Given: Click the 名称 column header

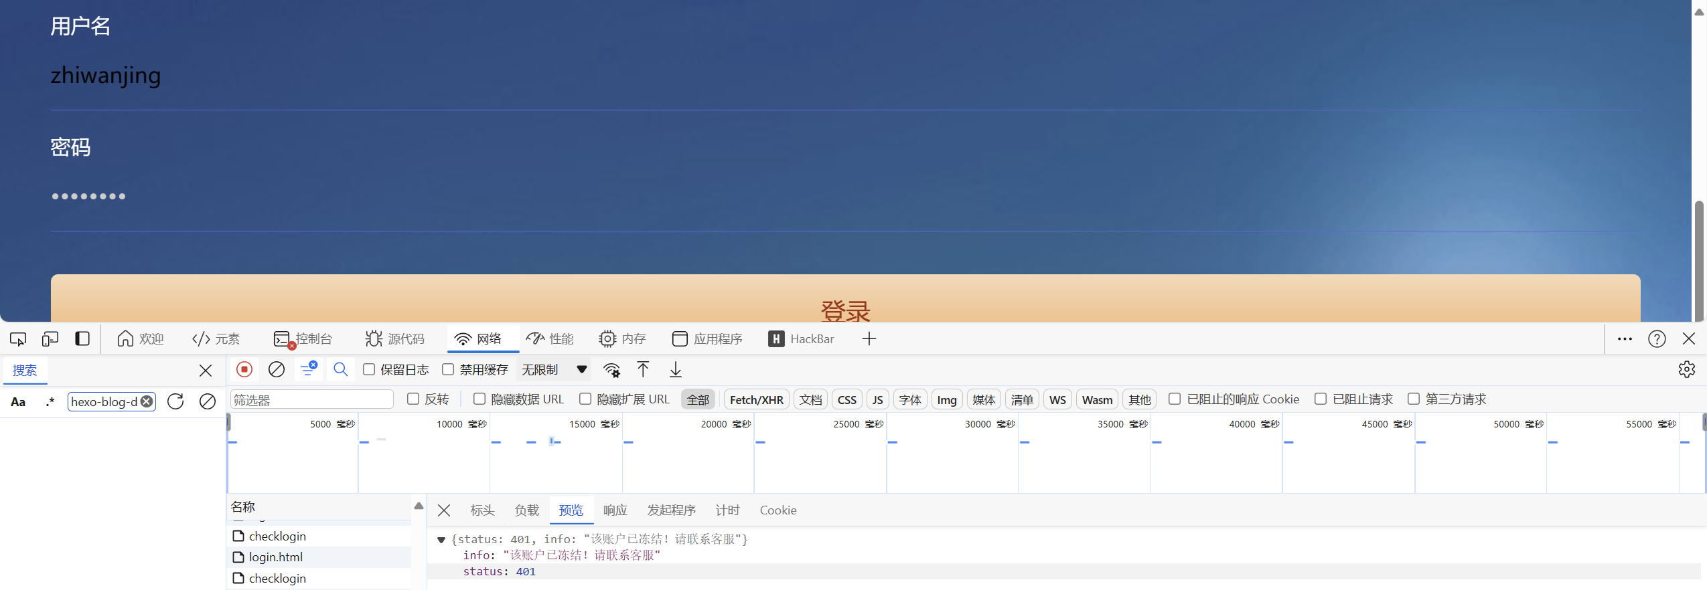Looking at the screenshot, I should [319, 507].
